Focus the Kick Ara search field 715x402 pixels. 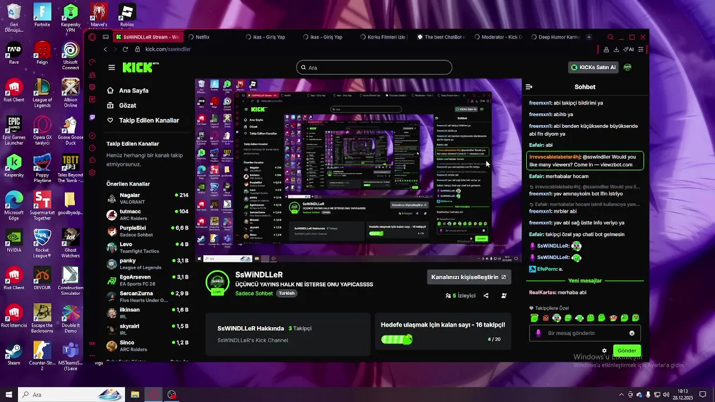(374, 68)
